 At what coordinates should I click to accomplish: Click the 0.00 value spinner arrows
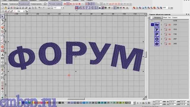point(169,8)
